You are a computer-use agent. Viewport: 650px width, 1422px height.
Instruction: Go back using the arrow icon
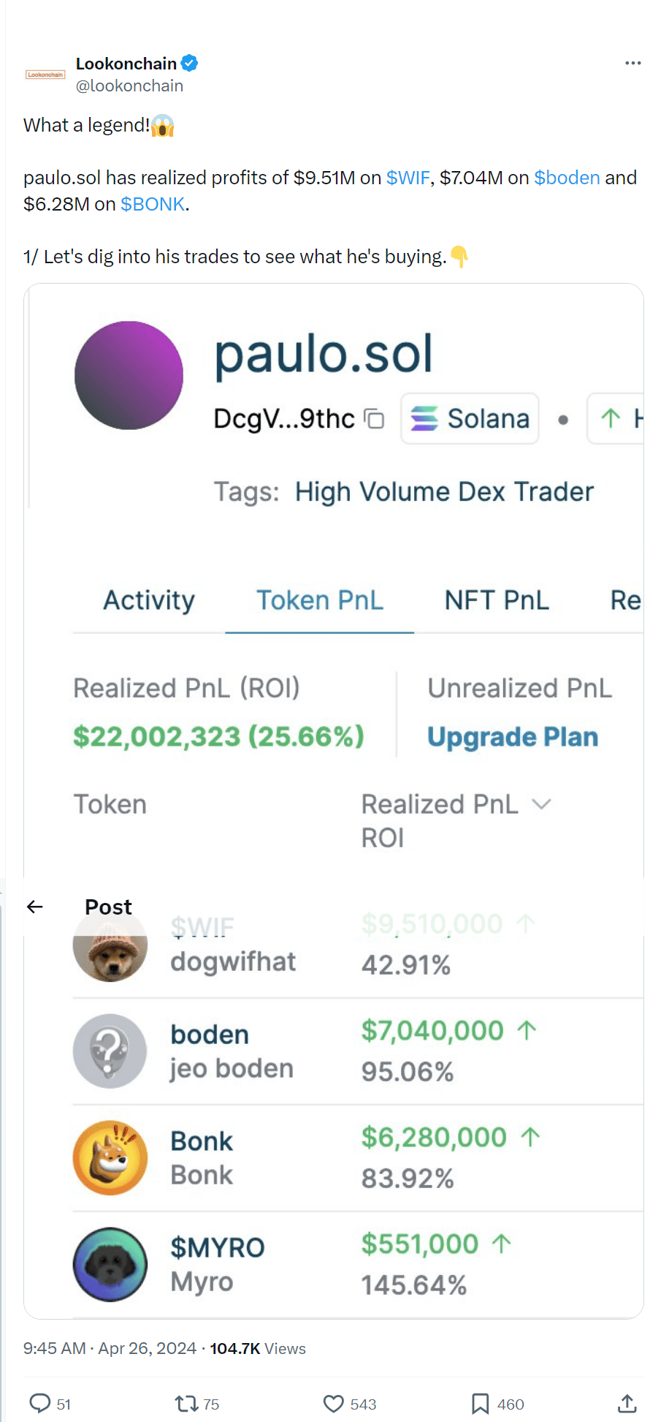[x=35, y=907]
